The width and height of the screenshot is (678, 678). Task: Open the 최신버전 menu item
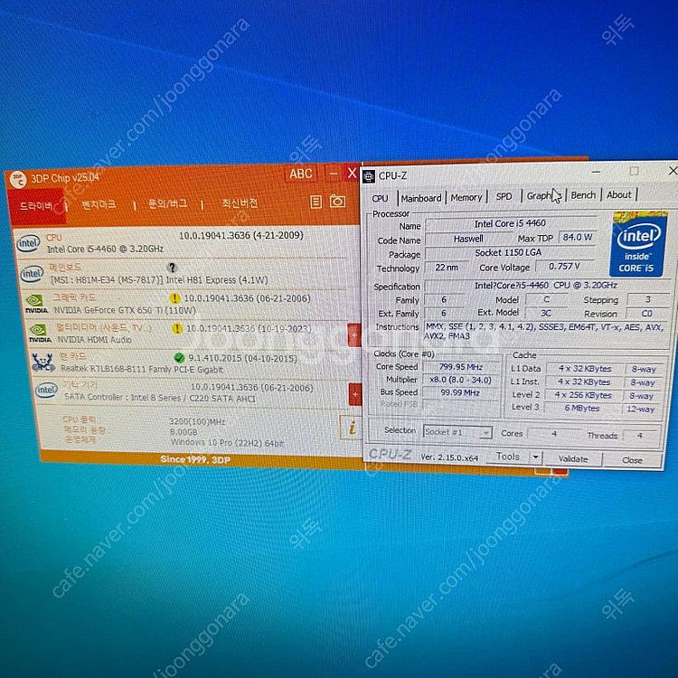240,202
